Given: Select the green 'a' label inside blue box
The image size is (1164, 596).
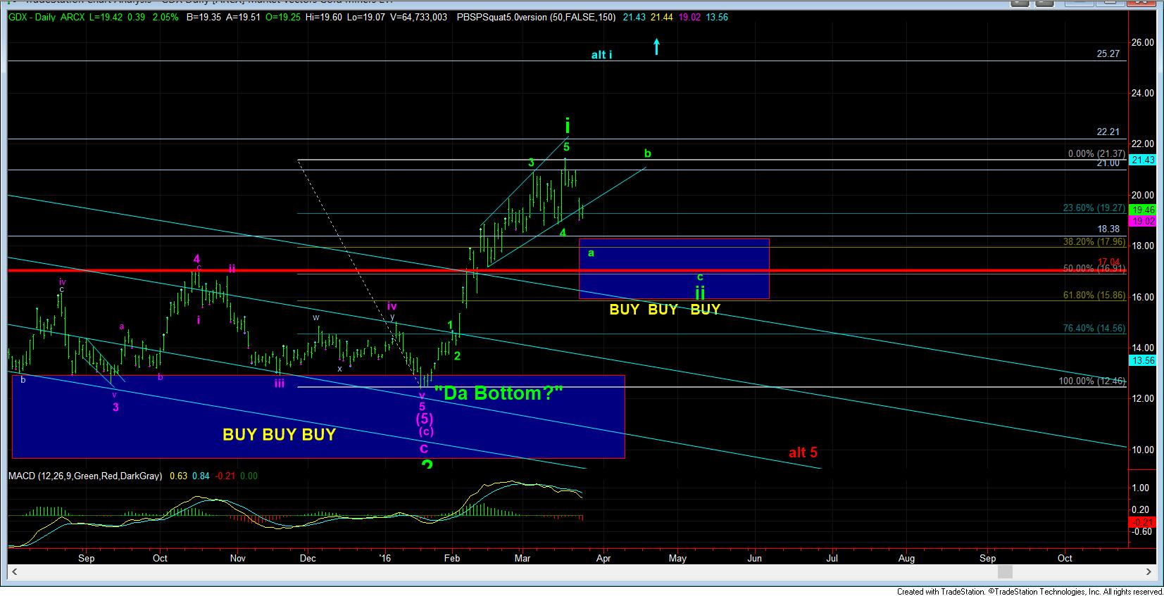Looking at the screenshot, I should click(x=591, y=253).
